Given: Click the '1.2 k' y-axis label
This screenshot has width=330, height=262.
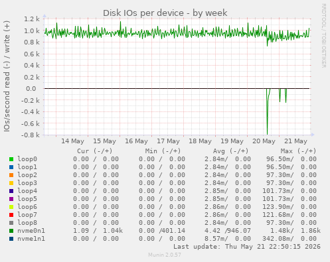Looking at the screenshot, I should click(x=32, y=19).
